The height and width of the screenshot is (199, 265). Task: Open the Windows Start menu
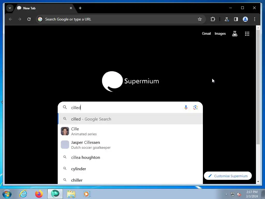tap(6, 194)
